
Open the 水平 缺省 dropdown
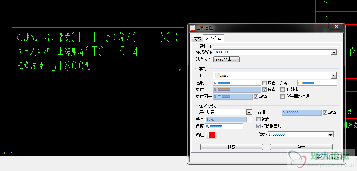pos(249,112)
